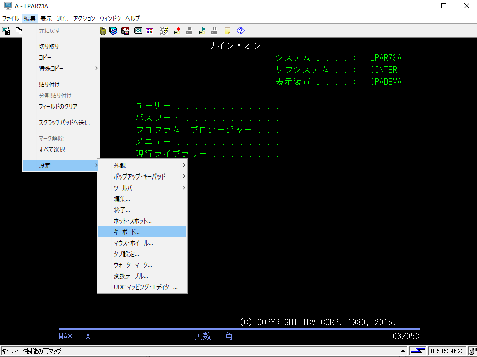Click the padlock icon in status bar
Screen dimensions: 477x357
473,351
